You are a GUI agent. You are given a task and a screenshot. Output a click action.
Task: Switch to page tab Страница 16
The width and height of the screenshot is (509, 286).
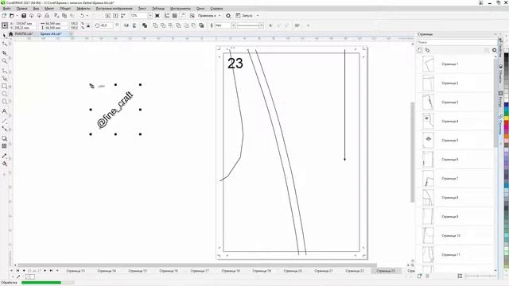(x=169, y=270)
